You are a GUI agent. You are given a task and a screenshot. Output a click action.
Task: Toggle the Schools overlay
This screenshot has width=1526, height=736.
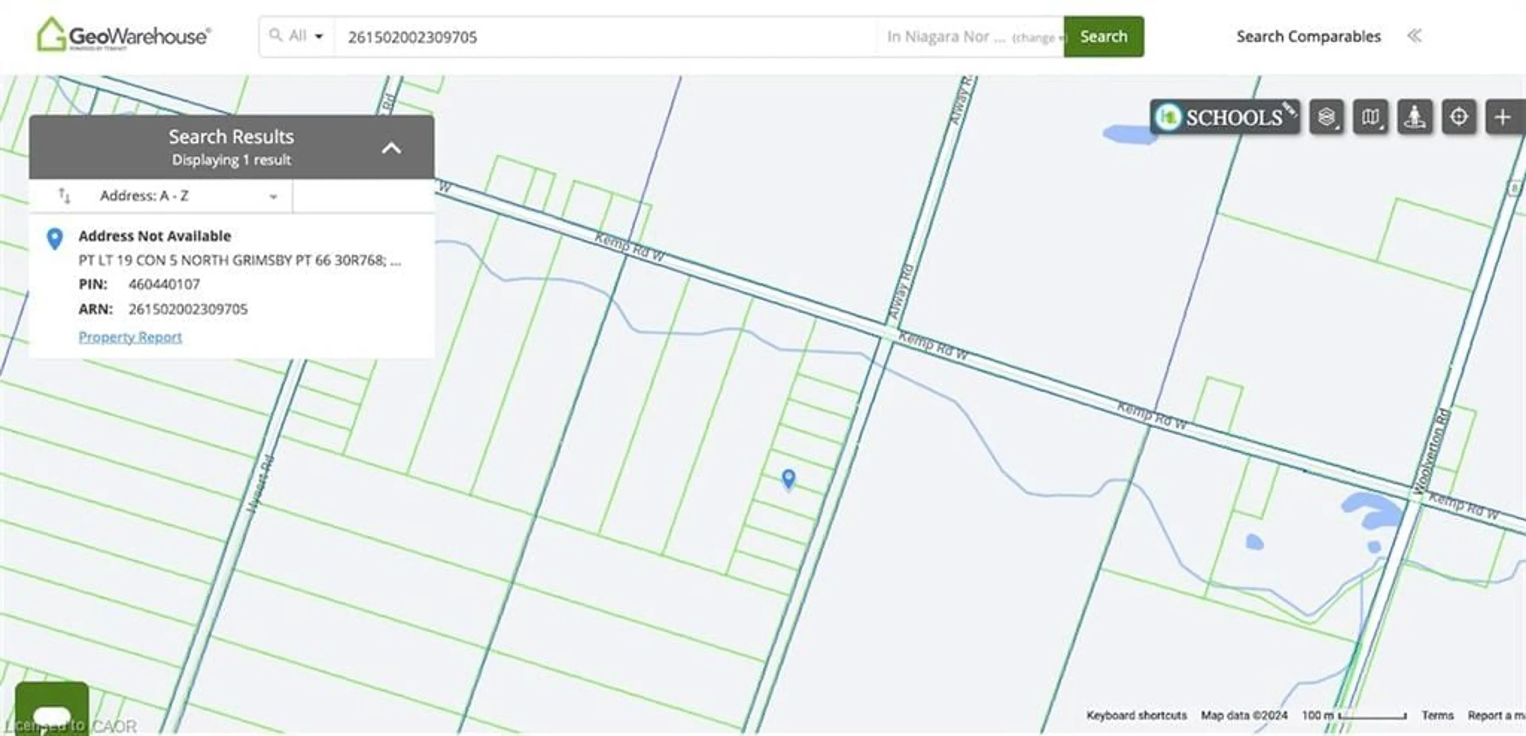(x=1223, y=117)
